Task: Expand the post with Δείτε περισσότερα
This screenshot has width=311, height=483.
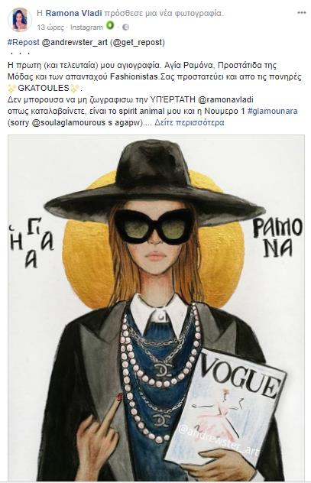Action: click(189, 122)
